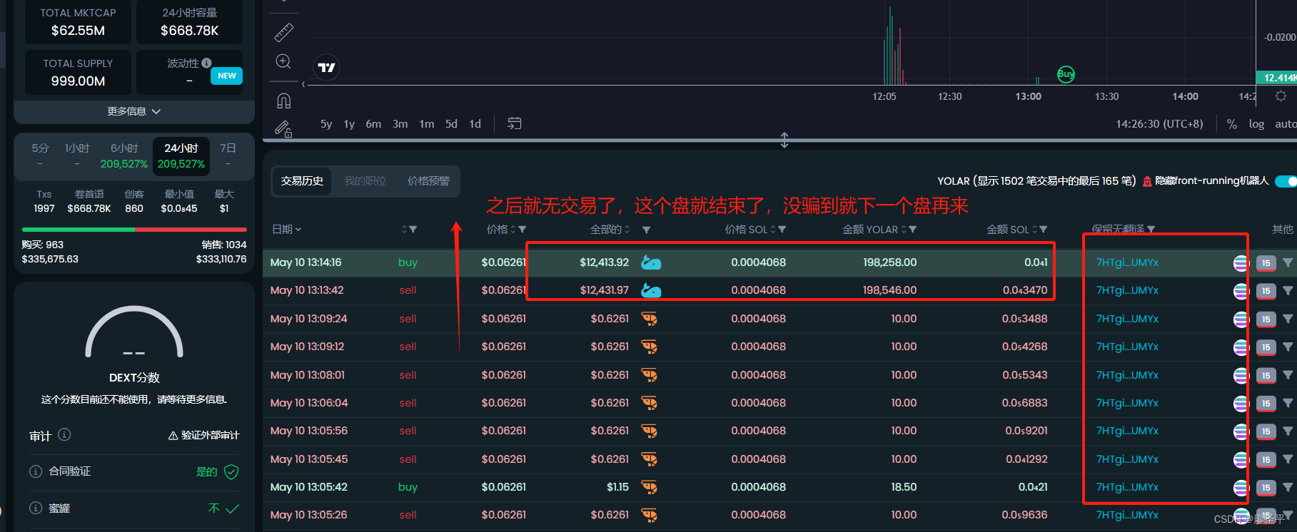The height and width of the screenshot is (532, 1297).
Task: Click the buy/sell ratio progress bar
Action: point(134,230)
